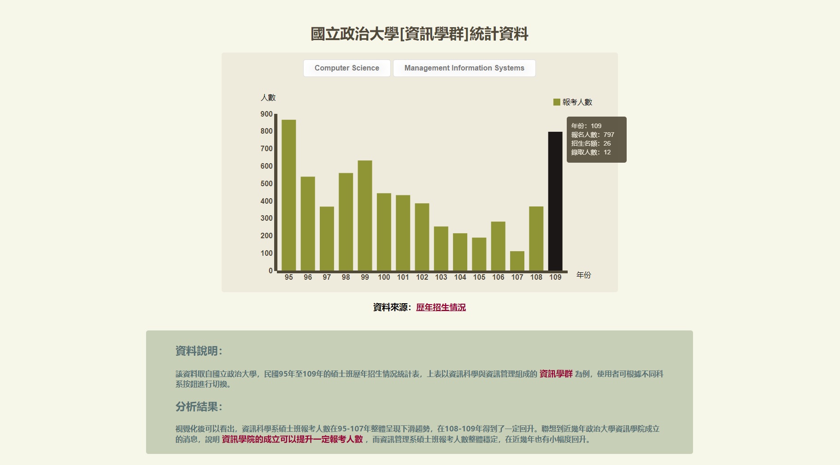Select the bar for year 101

point(403,233)
